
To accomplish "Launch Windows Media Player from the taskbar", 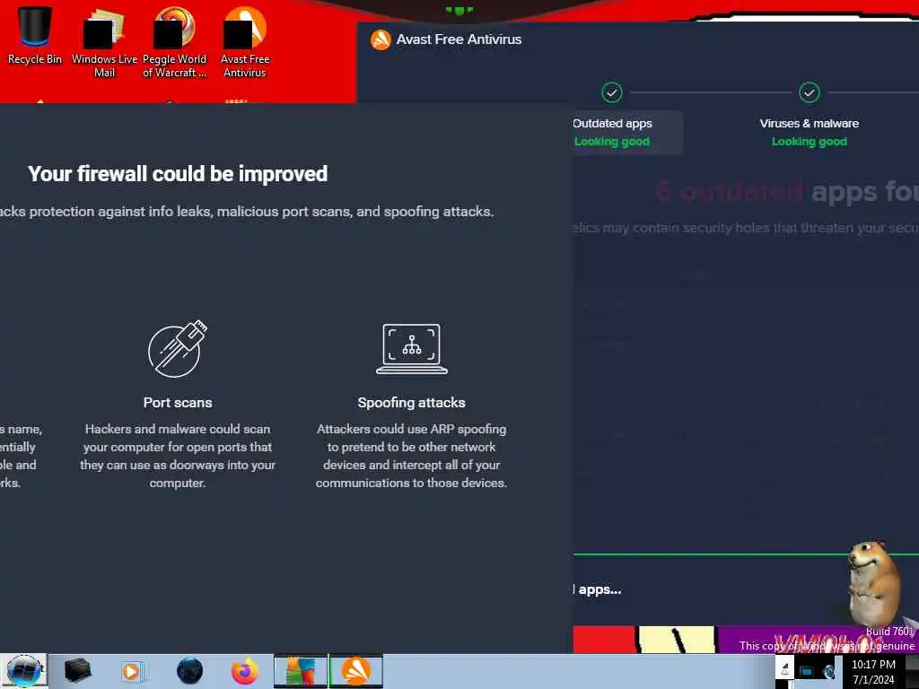I will (x=132, y=671).
